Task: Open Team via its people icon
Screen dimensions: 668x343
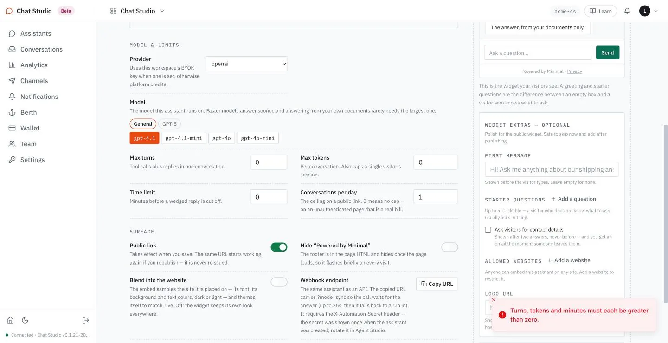Action: 12,144
